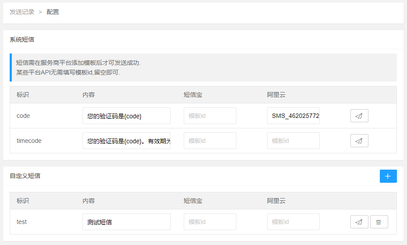
Task: Click the 配置 breadcrumb item
Action: [53, 12]
